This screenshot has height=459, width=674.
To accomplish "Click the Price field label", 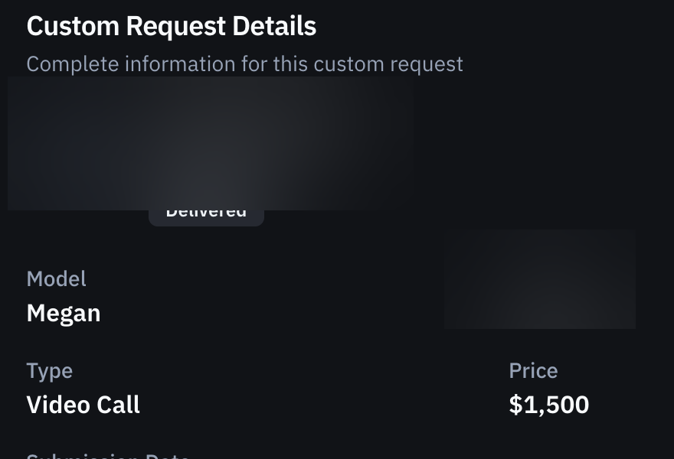I will pos(533,370).
